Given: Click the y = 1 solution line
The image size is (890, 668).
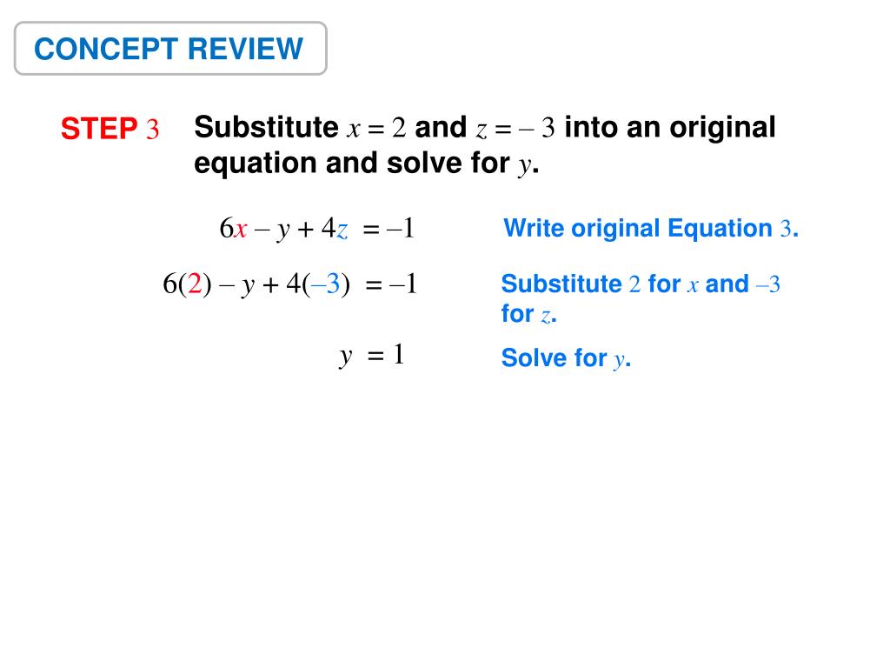Looking at the screenshot, I should [371, 356].
